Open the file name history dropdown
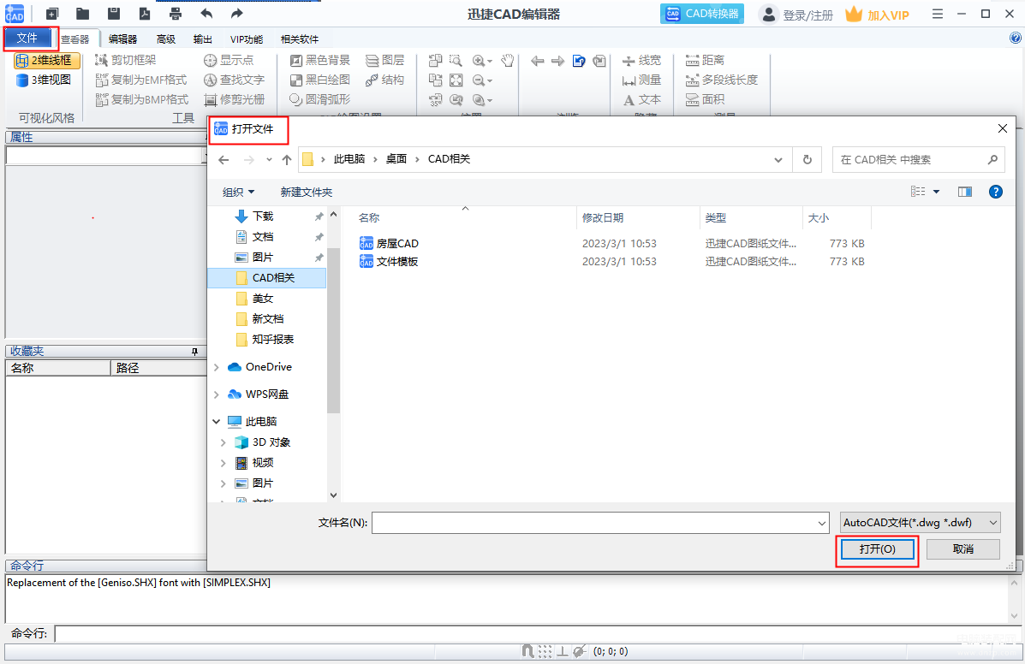 822,523
